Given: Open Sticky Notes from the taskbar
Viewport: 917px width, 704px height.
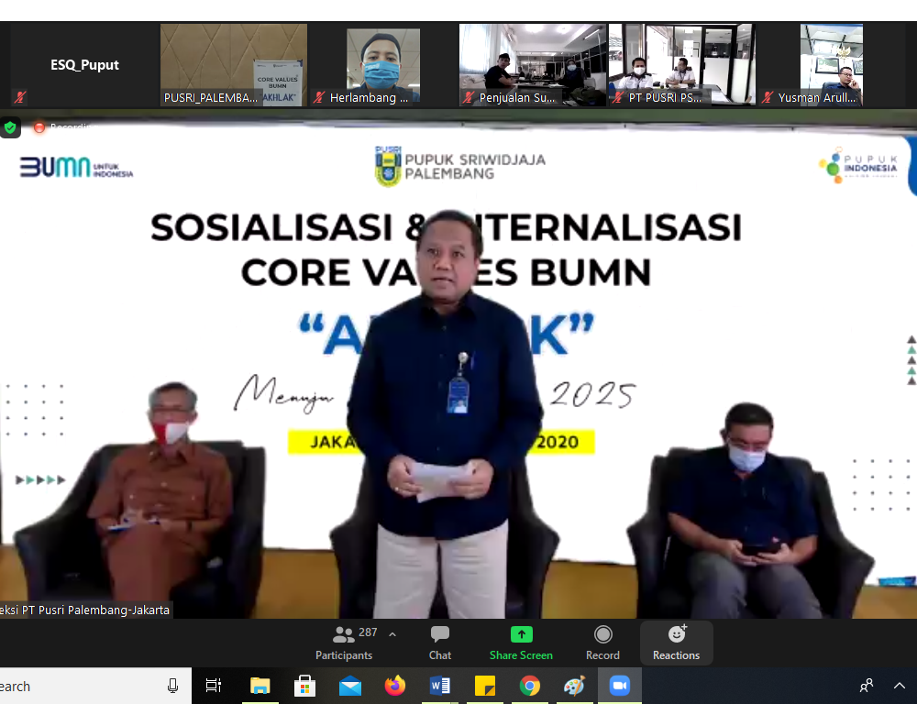Looking at the screenshot, I should pyautogui.click(x=485, y=686).
